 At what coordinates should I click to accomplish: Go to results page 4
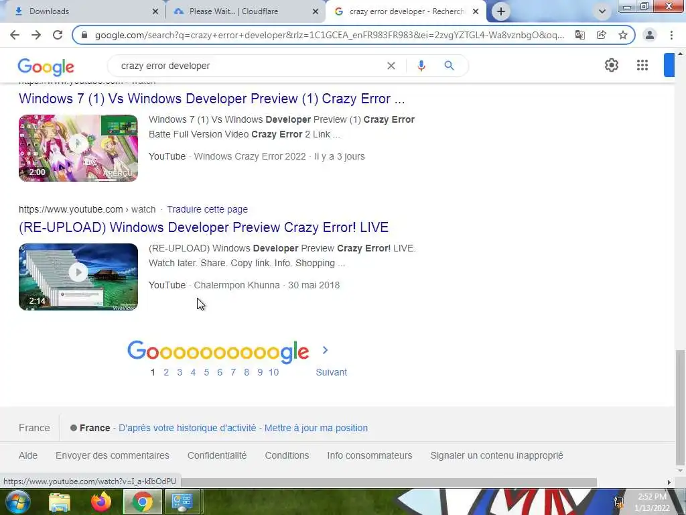tap(193, 372)
